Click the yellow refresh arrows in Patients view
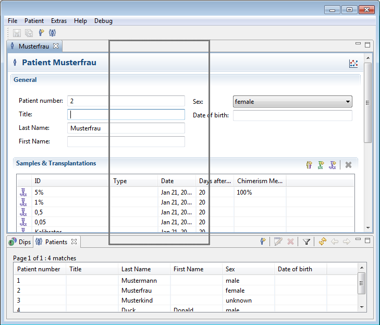Image resolution: width=380 pixels, height=325 pixels. pyautogui.click(x=322, y=242)
